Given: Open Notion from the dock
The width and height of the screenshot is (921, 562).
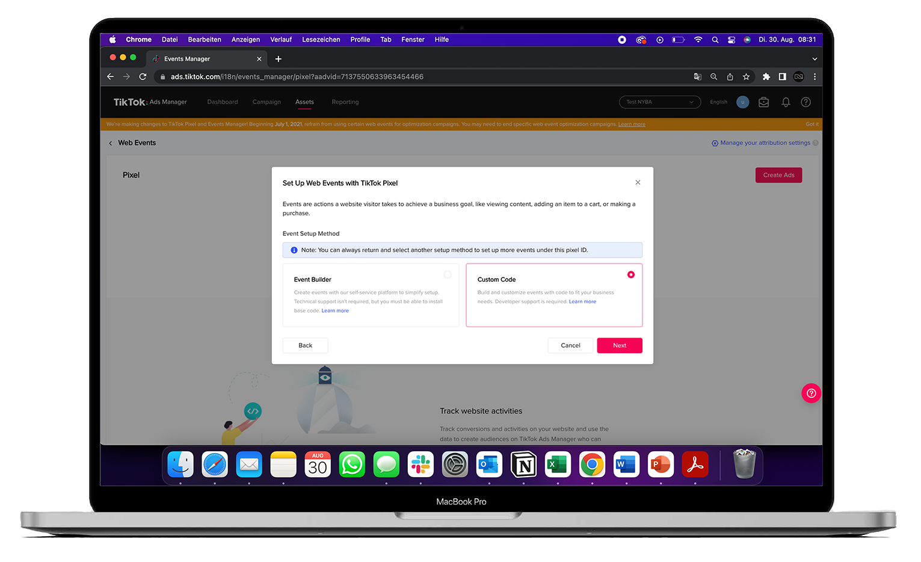Looking at the screenshot, I should pos(523,465).
